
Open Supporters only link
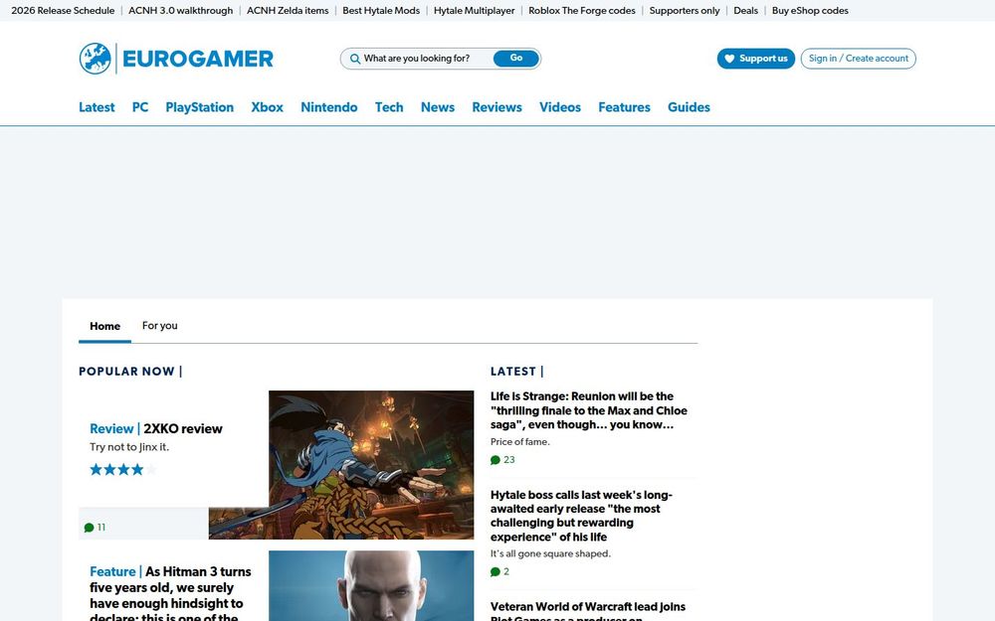(x=685, y=10)
